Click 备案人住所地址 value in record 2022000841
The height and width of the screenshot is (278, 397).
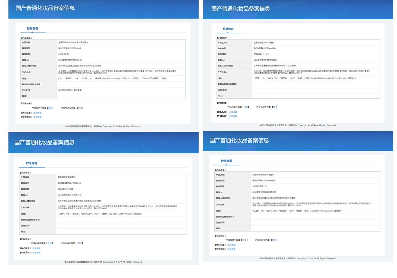click(x=275, y=66)
